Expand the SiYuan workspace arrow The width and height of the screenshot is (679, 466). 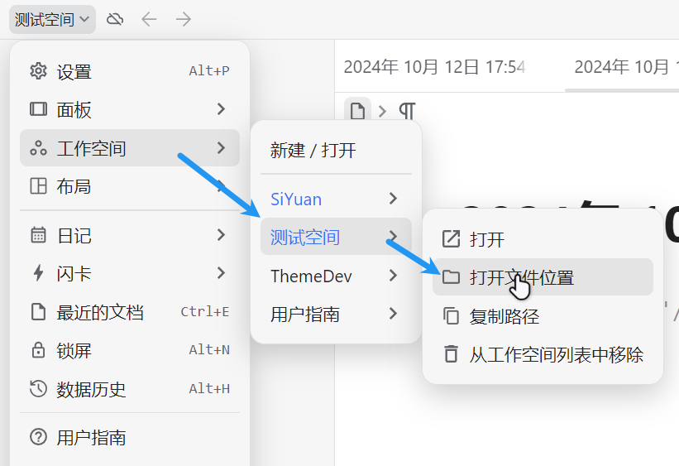point(393,199)
